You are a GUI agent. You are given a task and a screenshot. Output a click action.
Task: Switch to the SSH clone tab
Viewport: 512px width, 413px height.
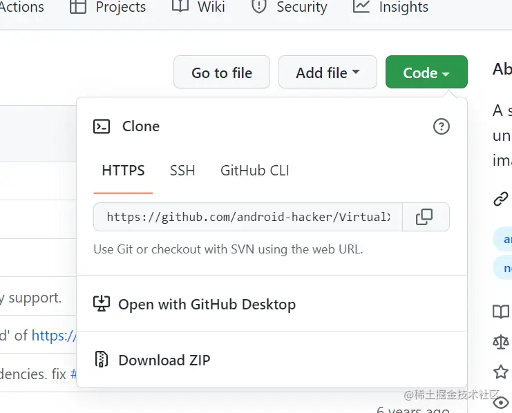pos(182,171)
